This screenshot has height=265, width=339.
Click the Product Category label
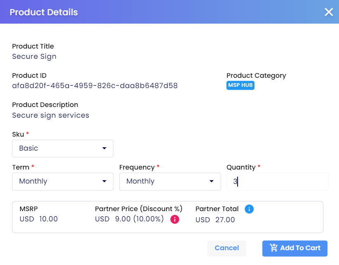click(256, 76)
